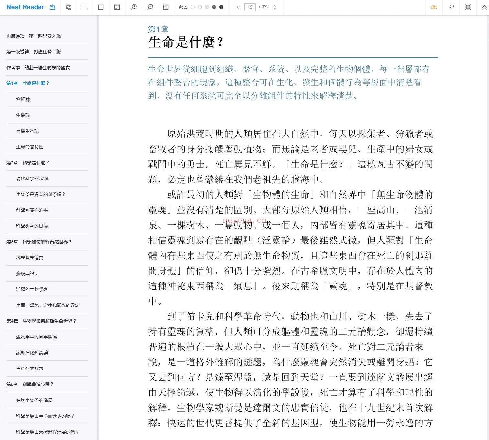Viewport: 489px width, 440px height.
Task: Click the '配色' color scheme label
Action: point(183,7)
